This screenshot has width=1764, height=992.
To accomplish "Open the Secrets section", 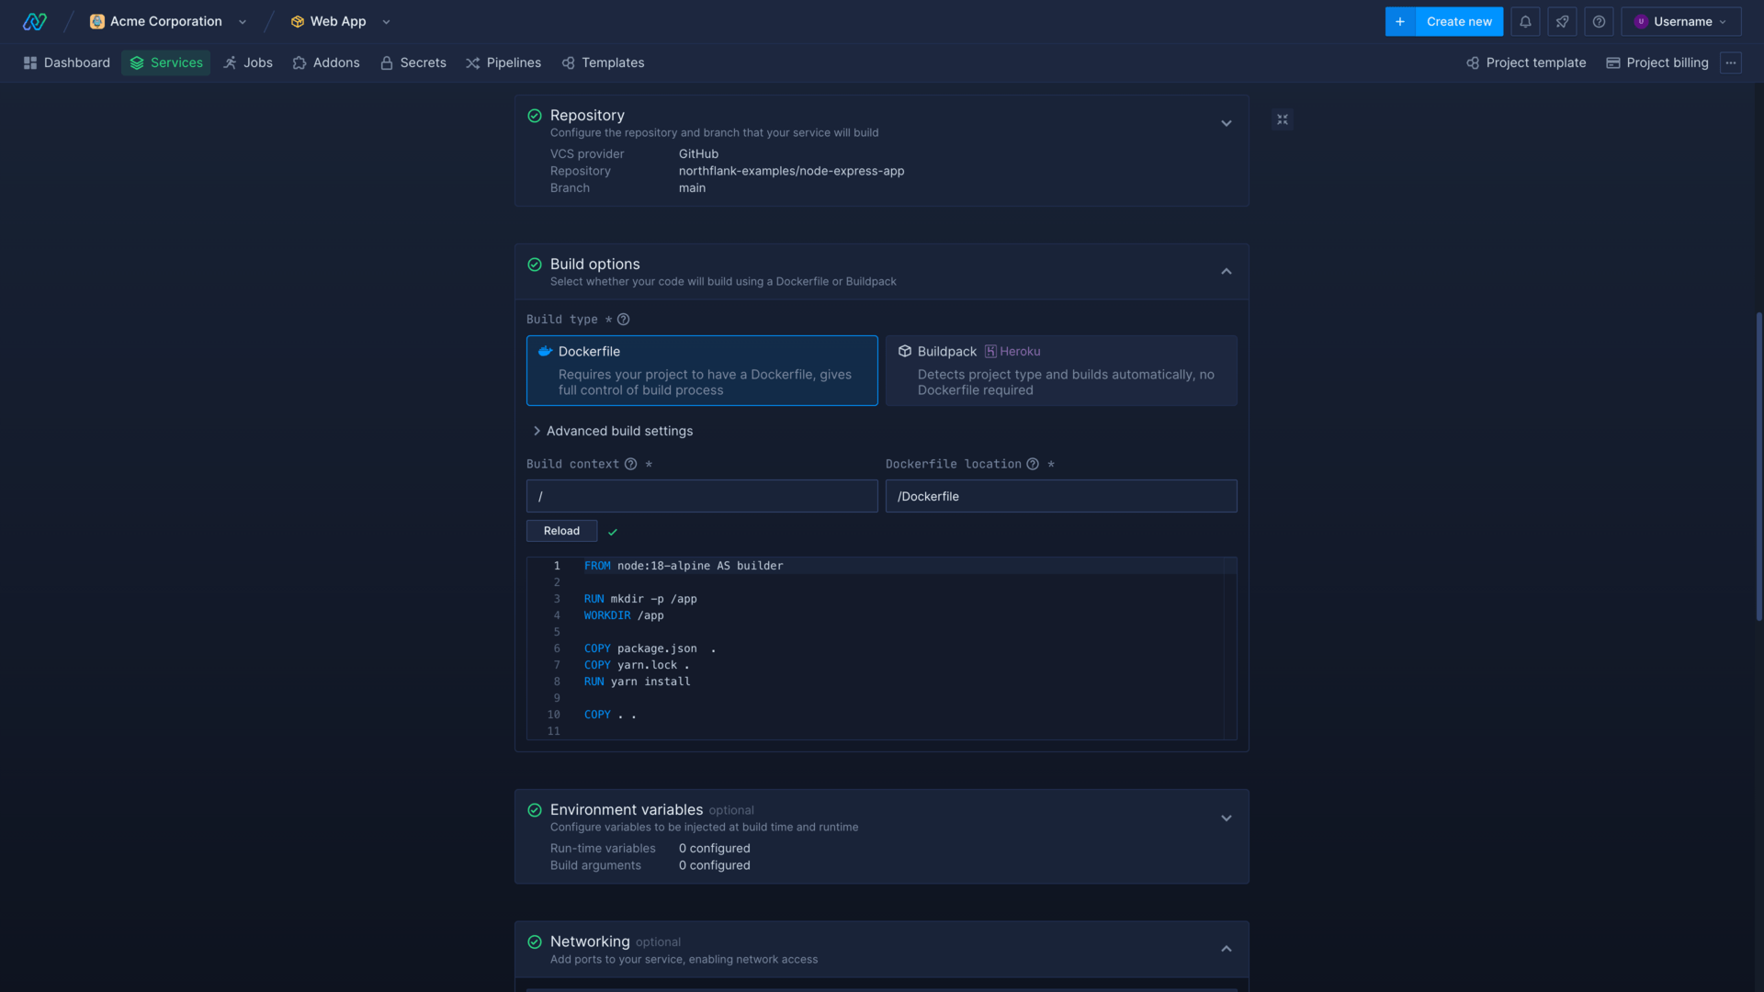I will click(x=413, y=62).
